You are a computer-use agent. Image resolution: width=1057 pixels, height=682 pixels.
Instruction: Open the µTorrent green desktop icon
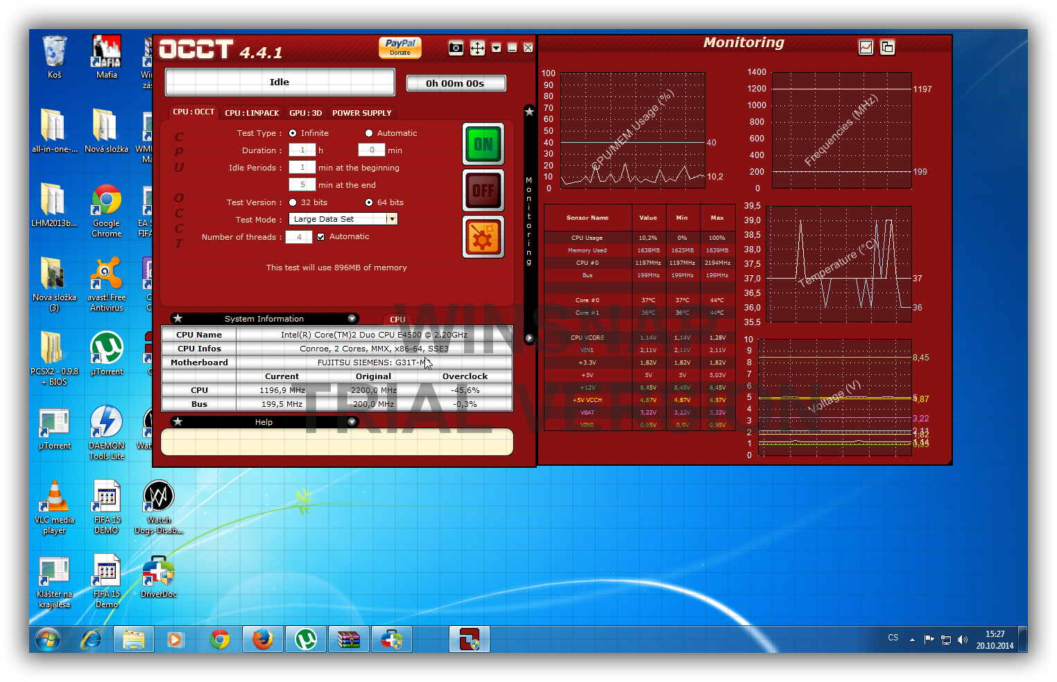(x=107, y=353)
